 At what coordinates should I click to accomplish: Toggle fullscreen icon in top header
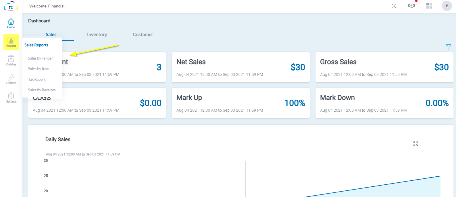tap(394, 6)
